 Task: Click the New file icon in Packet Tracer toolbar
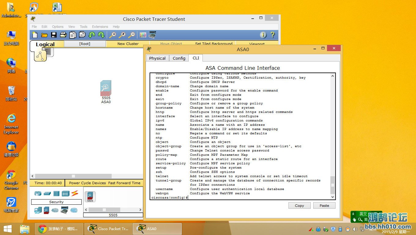coord(35,35)
